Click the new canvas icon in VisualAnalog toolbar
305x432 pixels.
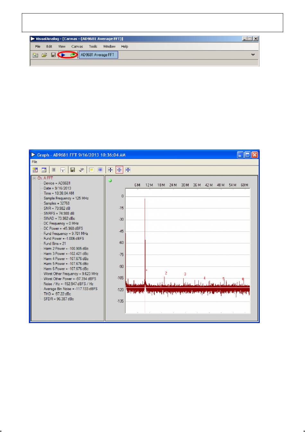(x=35, y=55)
